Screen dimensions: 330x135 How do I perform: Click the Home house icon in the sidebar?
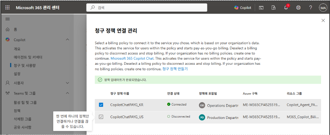[x=8, y=29]
